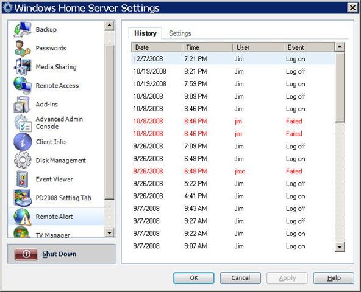This screenshot has width=361, height=292.
Task: Click the history list scroll-down arrow
Action: (340, 247)
